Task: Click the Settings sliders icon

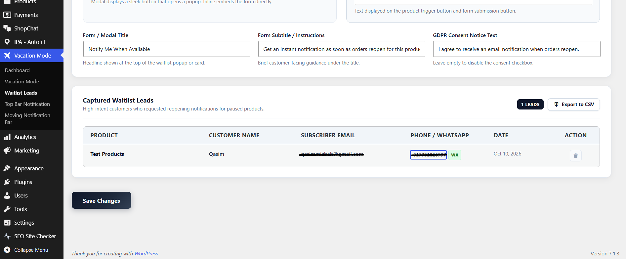Action: pyautogui.click(x=7, y=223)
